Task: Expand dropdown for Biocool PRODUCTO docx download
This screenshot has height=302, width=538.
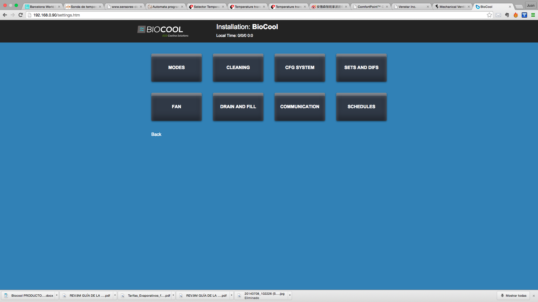Action: point(57,295)
